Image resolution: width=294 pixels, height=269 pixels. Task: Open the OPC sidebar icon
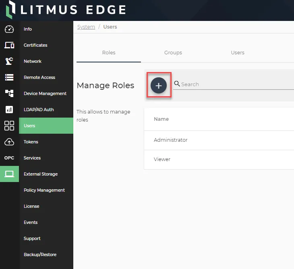coord(9,158)
